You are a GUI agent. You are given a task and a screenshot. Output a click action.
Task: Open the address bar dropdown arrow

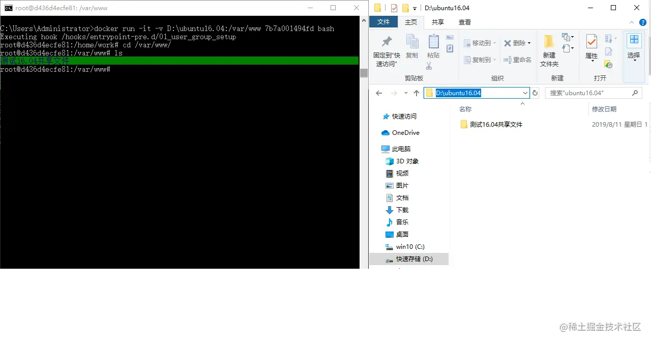point(525,93)
